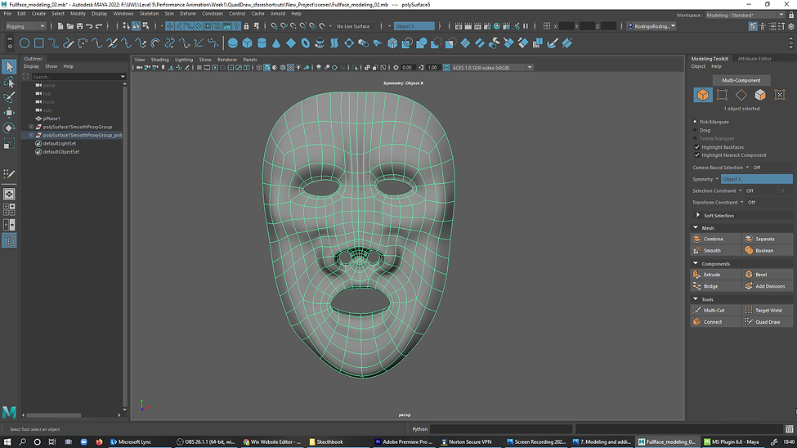Click the Outliner horizontal scrollbar
This screenshot has height=448, width=797.
pos(53,415)
